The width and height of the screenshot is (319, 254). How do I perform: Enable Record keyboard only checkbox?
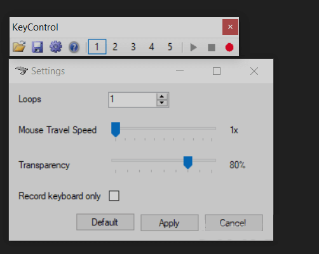[x=114, y=196]
